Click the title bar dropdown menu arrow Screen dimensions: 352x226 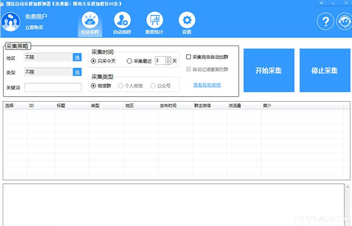322,3
